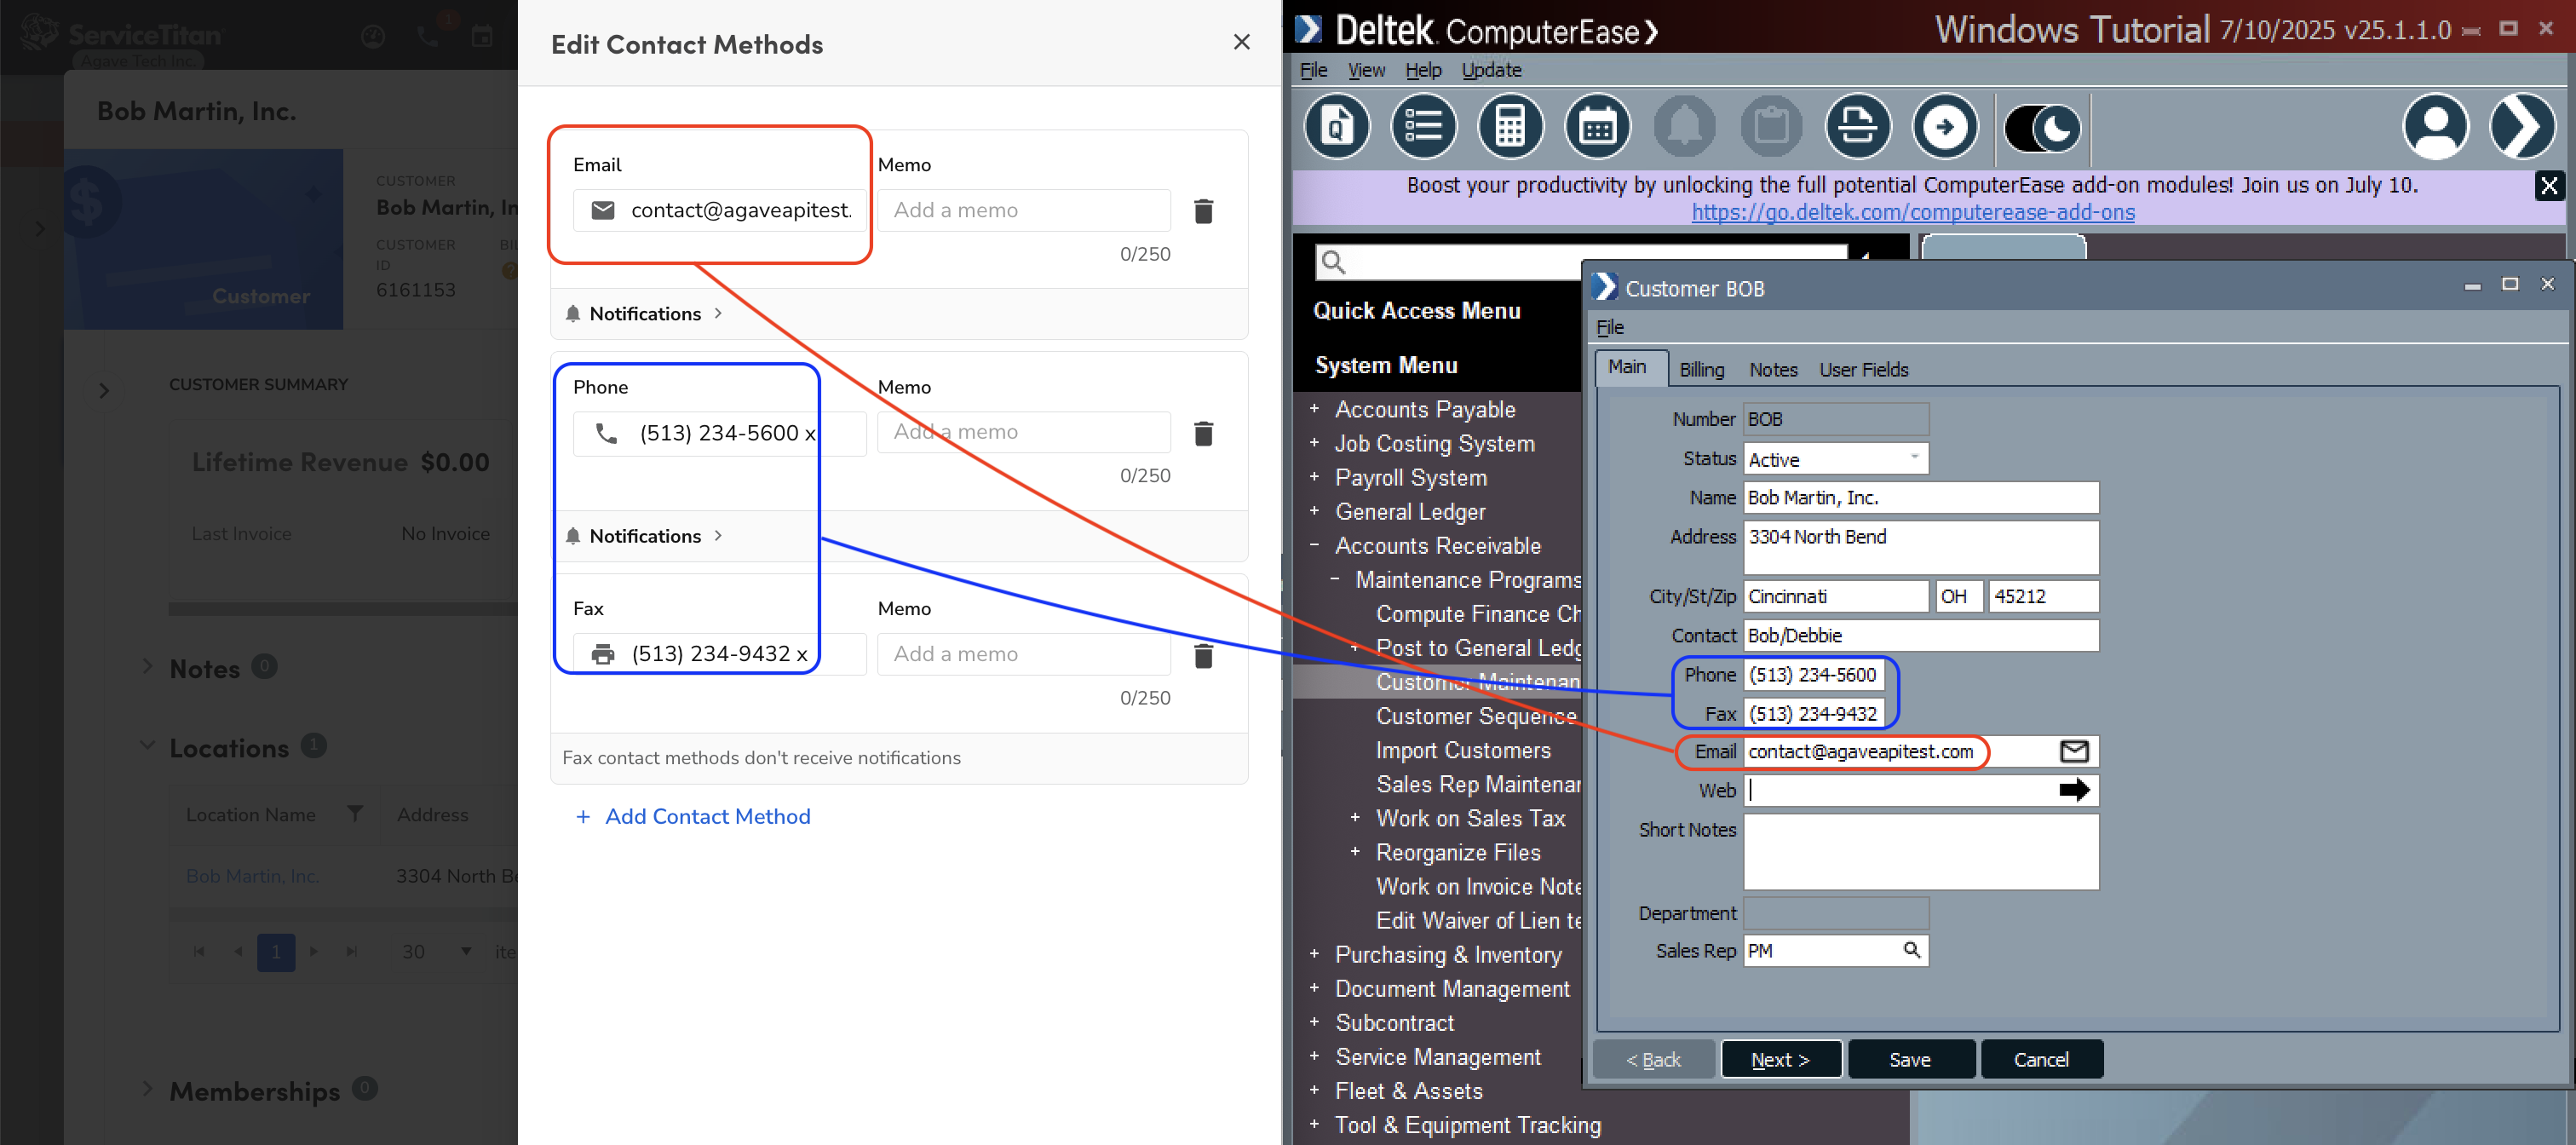Expand Job Costing System tree item
The height and width of the screenshot is (1145, 2576).
[1314, 443]
